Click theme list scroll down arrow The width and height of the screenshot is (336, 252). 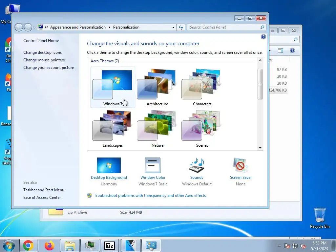260,148
